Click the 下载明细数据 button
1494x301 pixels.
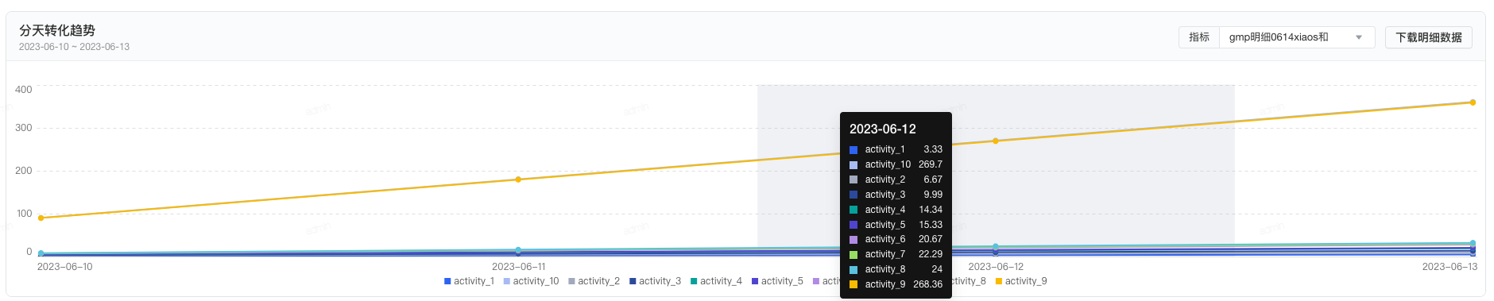1429,37
